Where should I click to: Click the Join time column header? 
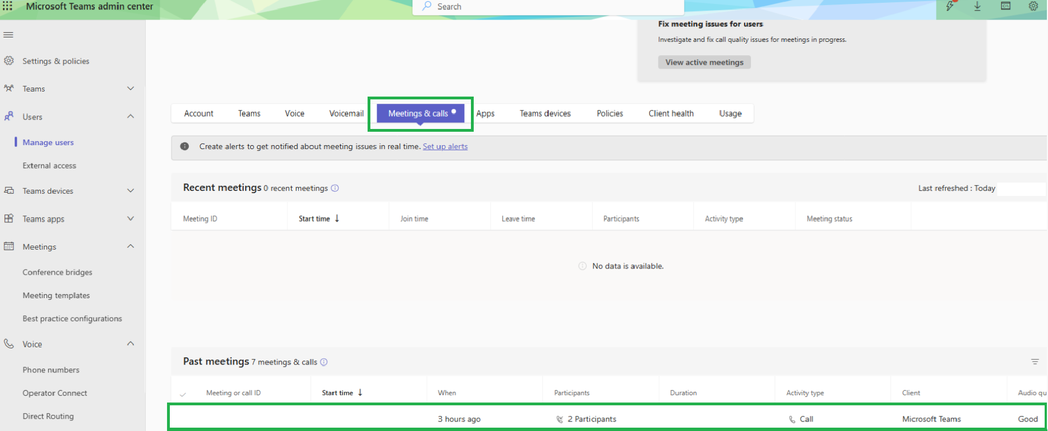[414, 219]
